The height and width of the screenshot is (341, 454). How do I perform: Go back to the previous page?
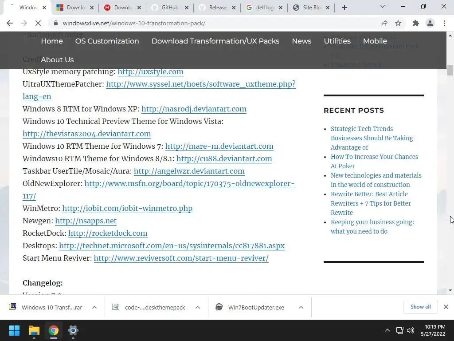(x=10, y=23)
